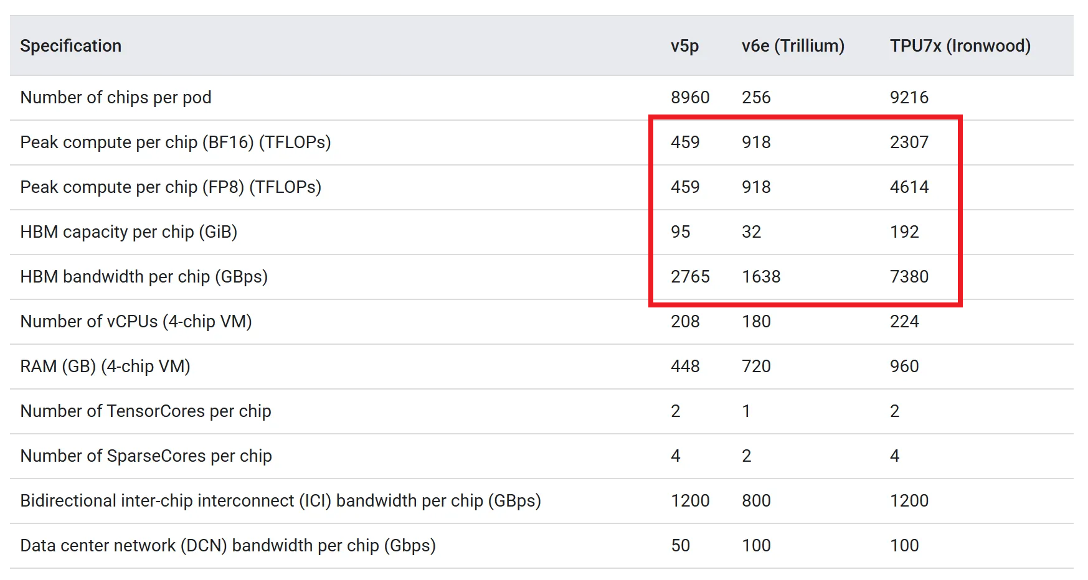Click the v5p DCN bandwidth value 50
1088x580 pixels.
(x=680, y=546)
